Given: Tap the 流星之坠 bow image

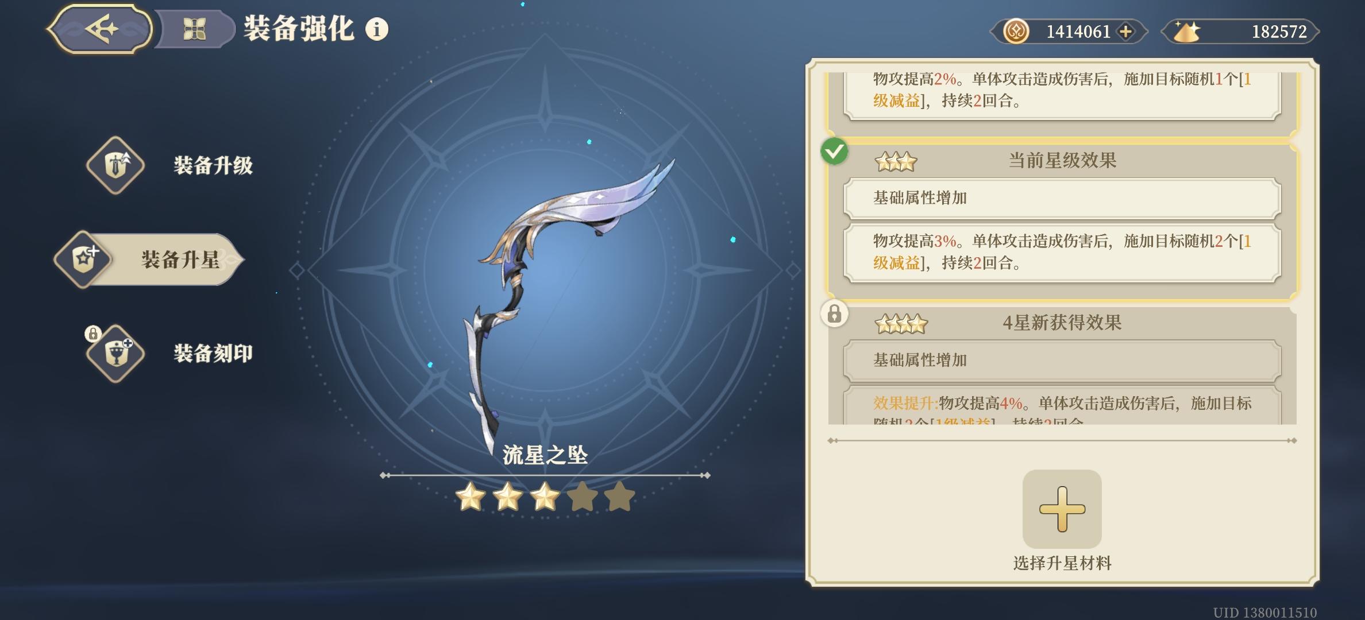Looking at the screenshot, I should [569, 299].
